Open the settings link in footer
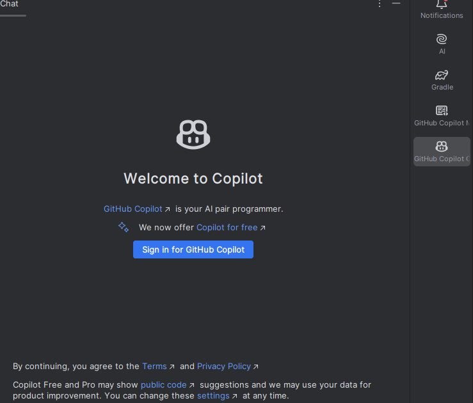 pyautogui.click(x=213, y=396)
